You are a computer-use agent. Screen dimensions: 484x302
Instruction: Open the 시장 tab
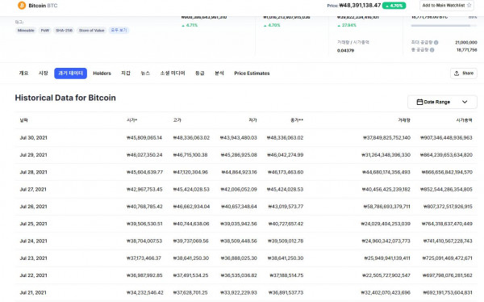click(44, 73)
